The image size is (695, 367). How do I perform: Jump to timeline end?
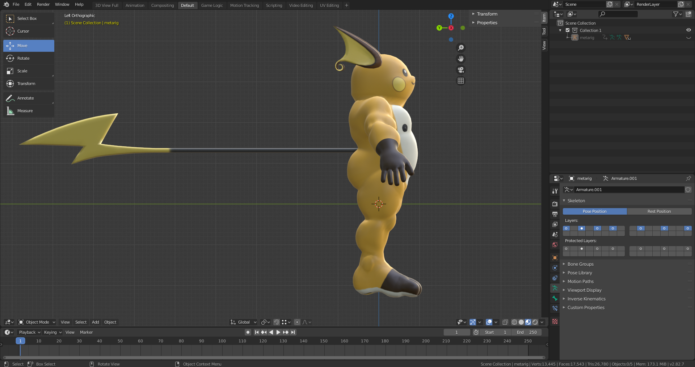click(293, 332)
